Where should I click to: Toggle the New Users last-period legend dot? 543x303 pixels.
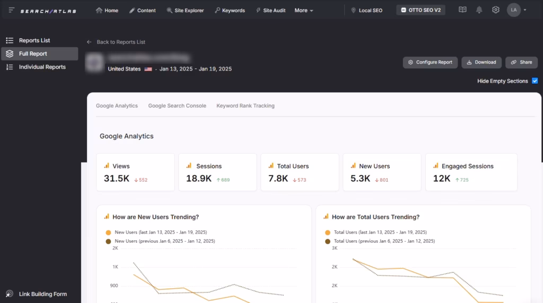click(x=109, y=233)
